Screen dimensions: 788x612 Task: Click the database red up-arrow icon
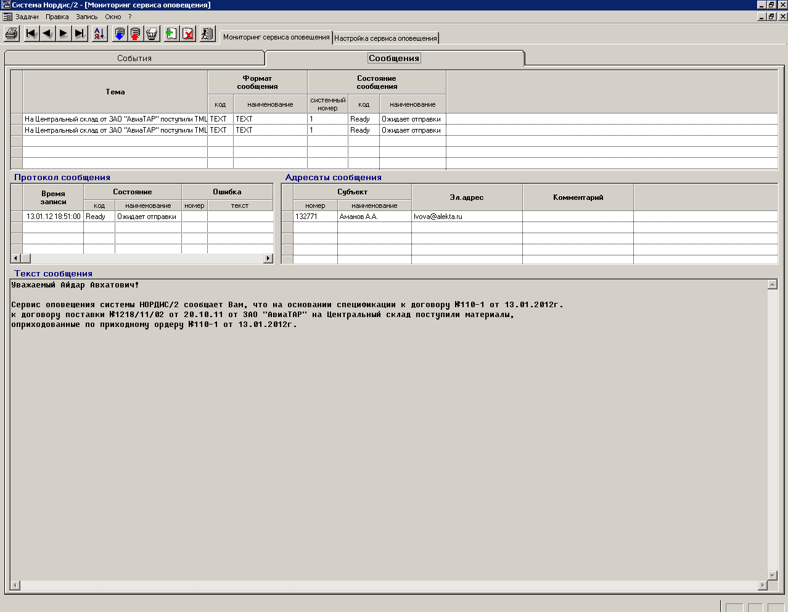136,34
